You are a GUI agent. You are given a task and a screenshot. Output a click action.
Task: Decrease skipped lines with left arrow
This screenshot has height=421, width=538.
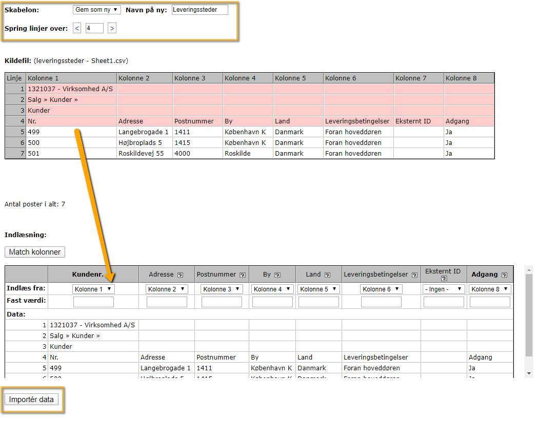(x=77, y=29)
